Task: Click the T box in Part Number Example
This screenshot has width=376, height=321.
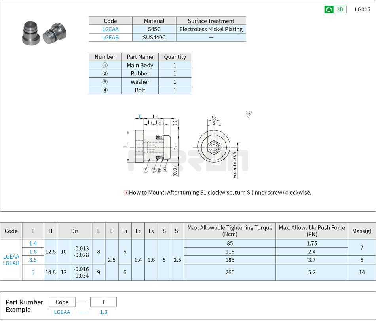Action: (104, 302)
